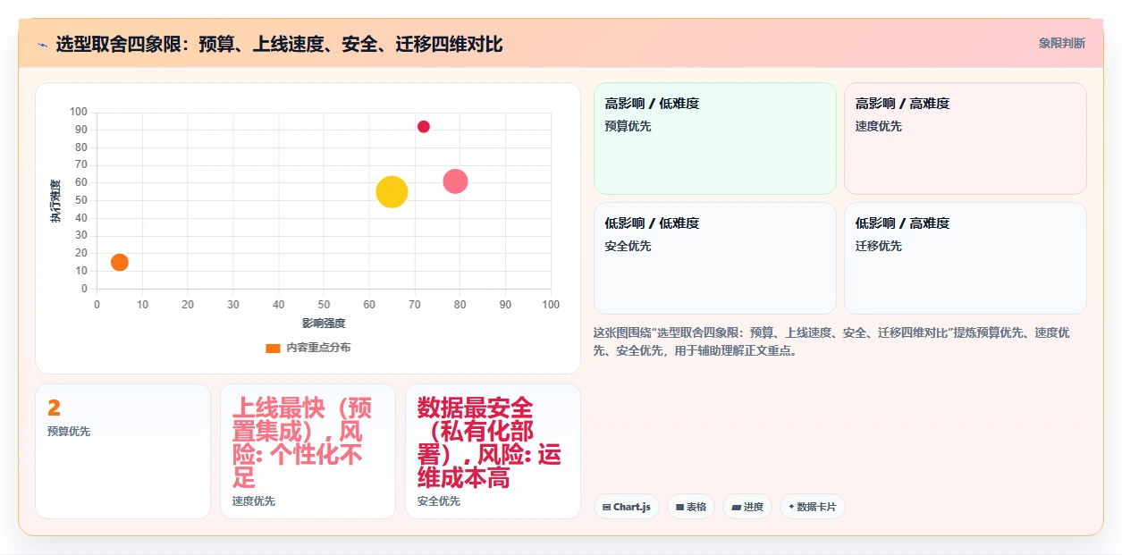The height and width of the screenshot is (555, 1122).
Task: Click 迁移优先 in the quadrant card
Action: click(x=879, y=246)
